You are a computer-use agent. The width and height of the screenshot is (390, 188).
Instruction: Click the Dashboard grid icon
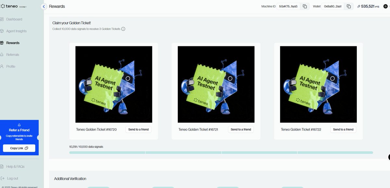tap(2, 19)
